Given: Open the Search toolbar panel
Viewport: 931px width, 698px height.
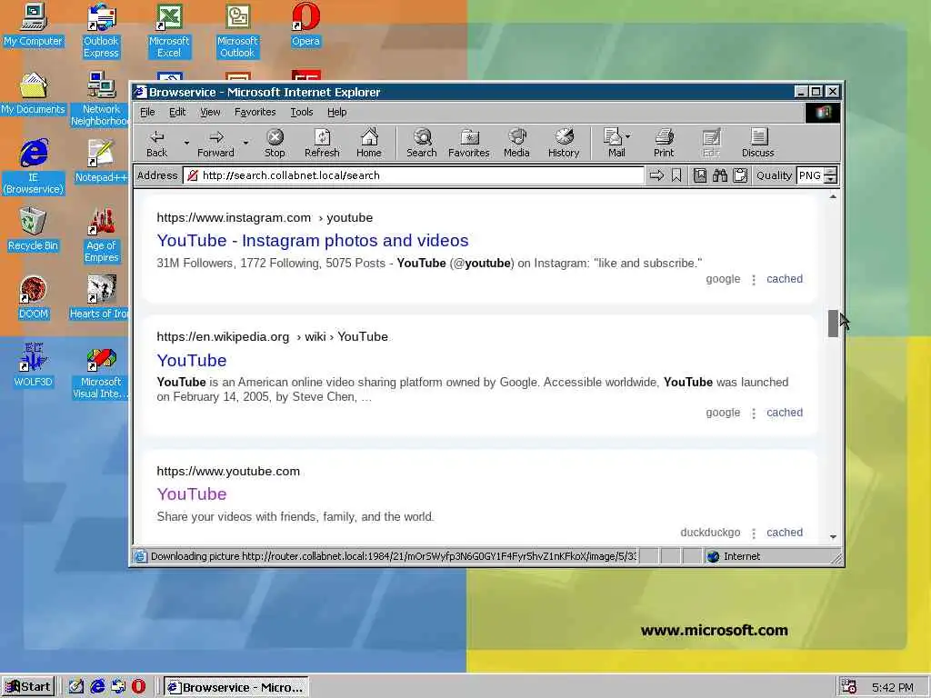Looking at the screenshot, I should [422, 144].
